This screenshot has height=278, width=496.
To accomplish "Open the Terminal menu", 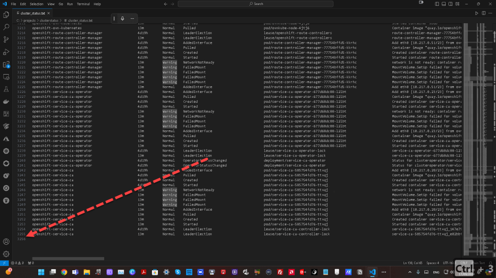I will pos(83,4).
